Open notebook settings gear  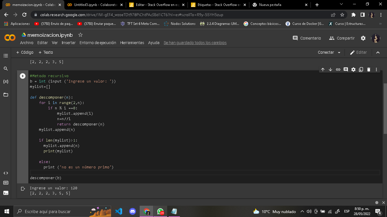click(x=363, y=38)
